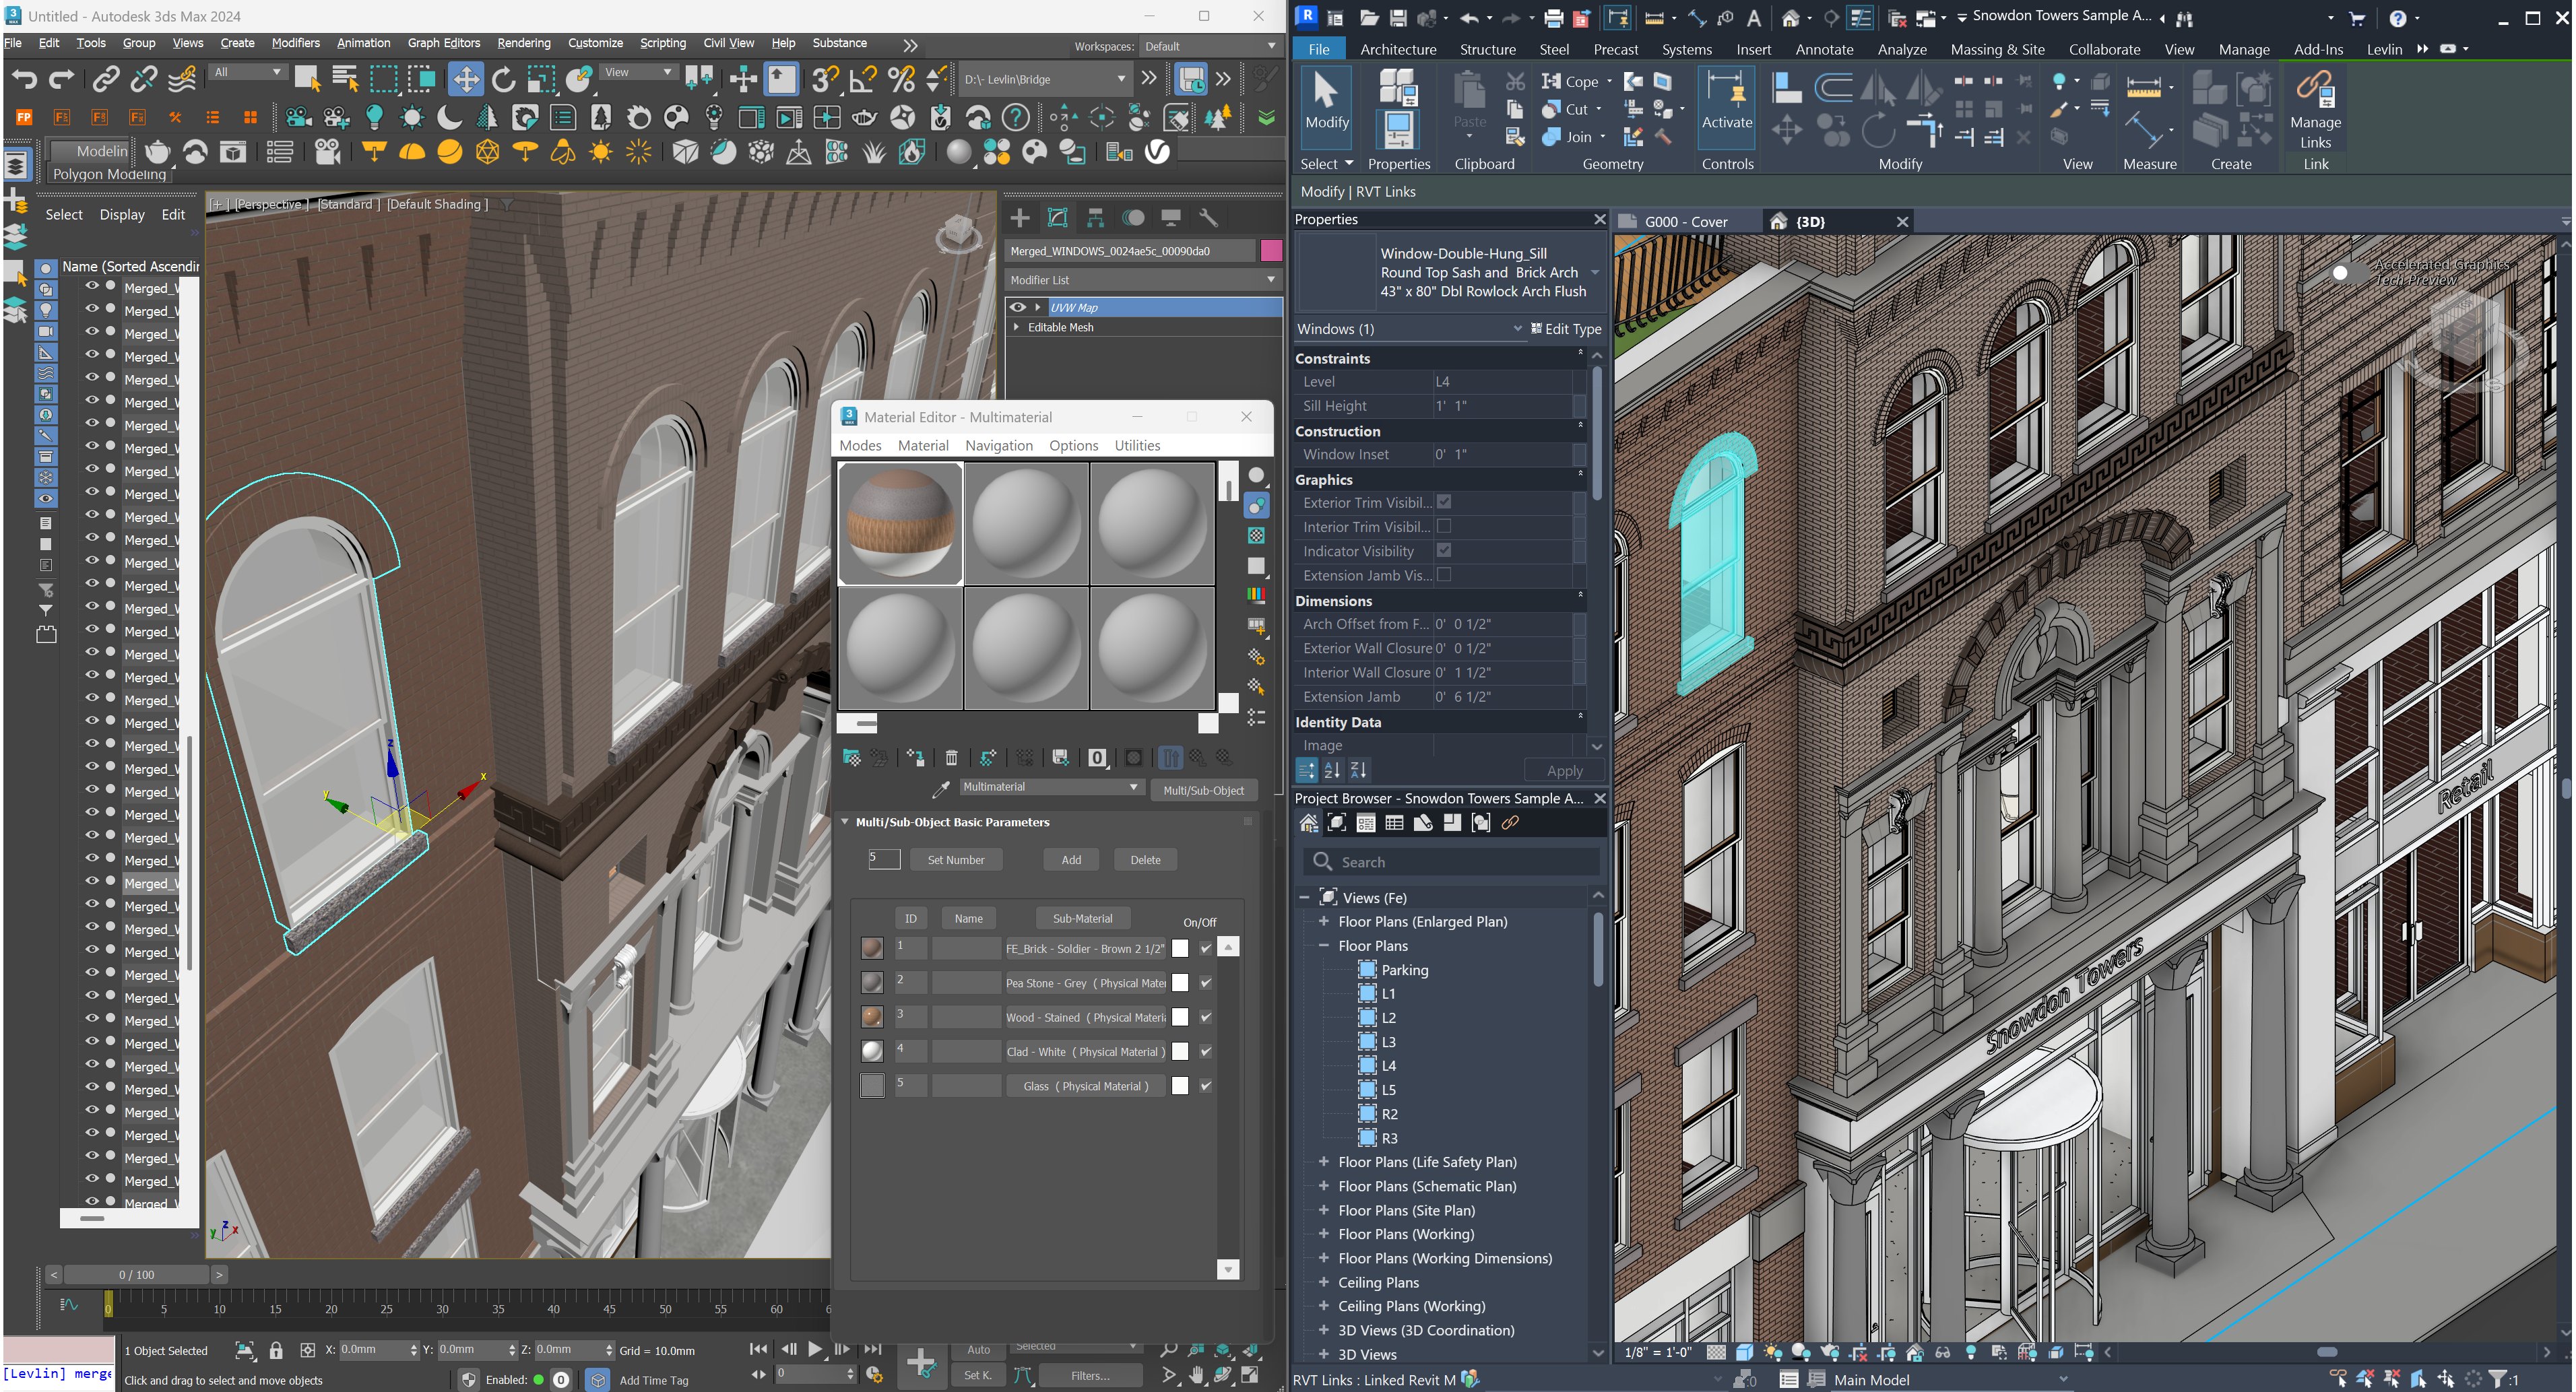Click the Play animation button in 3ds Max
The width and height of the screenshot is (2576, 1392).
click(x=815, y=1349)
